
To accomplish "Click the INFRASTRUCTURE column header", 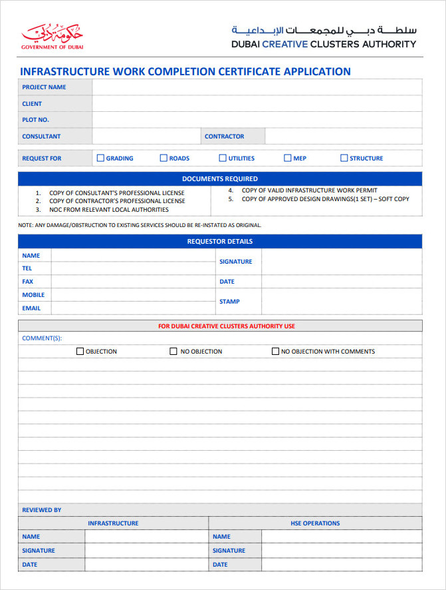I will (x=113, y=523).
